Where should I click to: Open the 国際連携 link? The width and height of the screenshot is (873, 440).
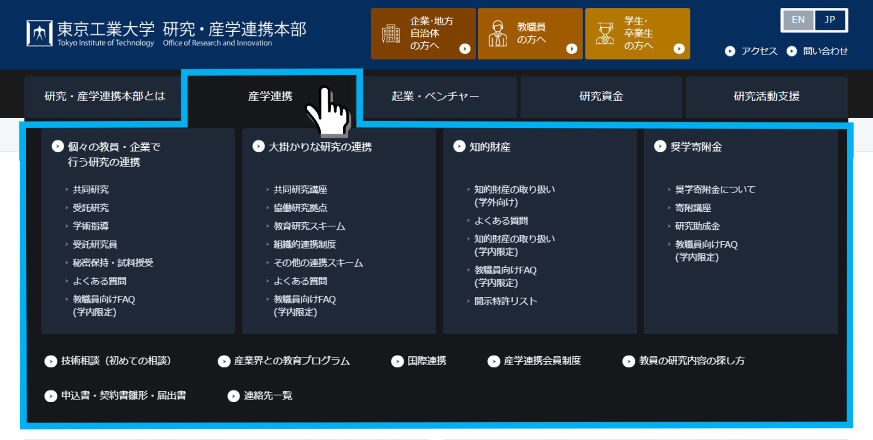(x=427, y=361)
